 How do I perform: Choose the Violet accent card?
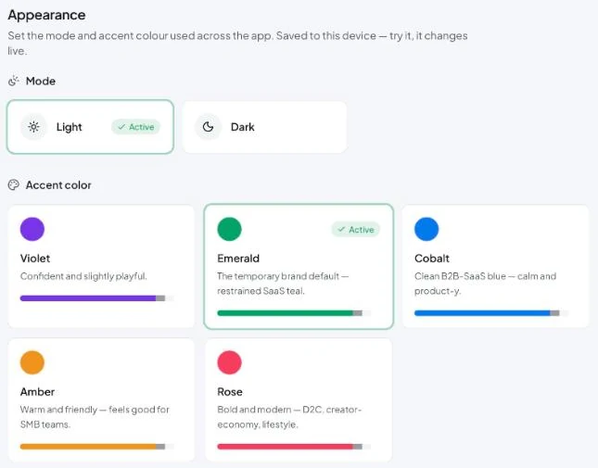[101, 266]
